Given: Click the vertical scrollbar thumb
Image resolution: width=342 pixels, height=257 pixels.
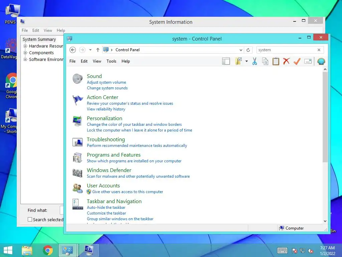Looking at the screenshot, I should [325, 117].
